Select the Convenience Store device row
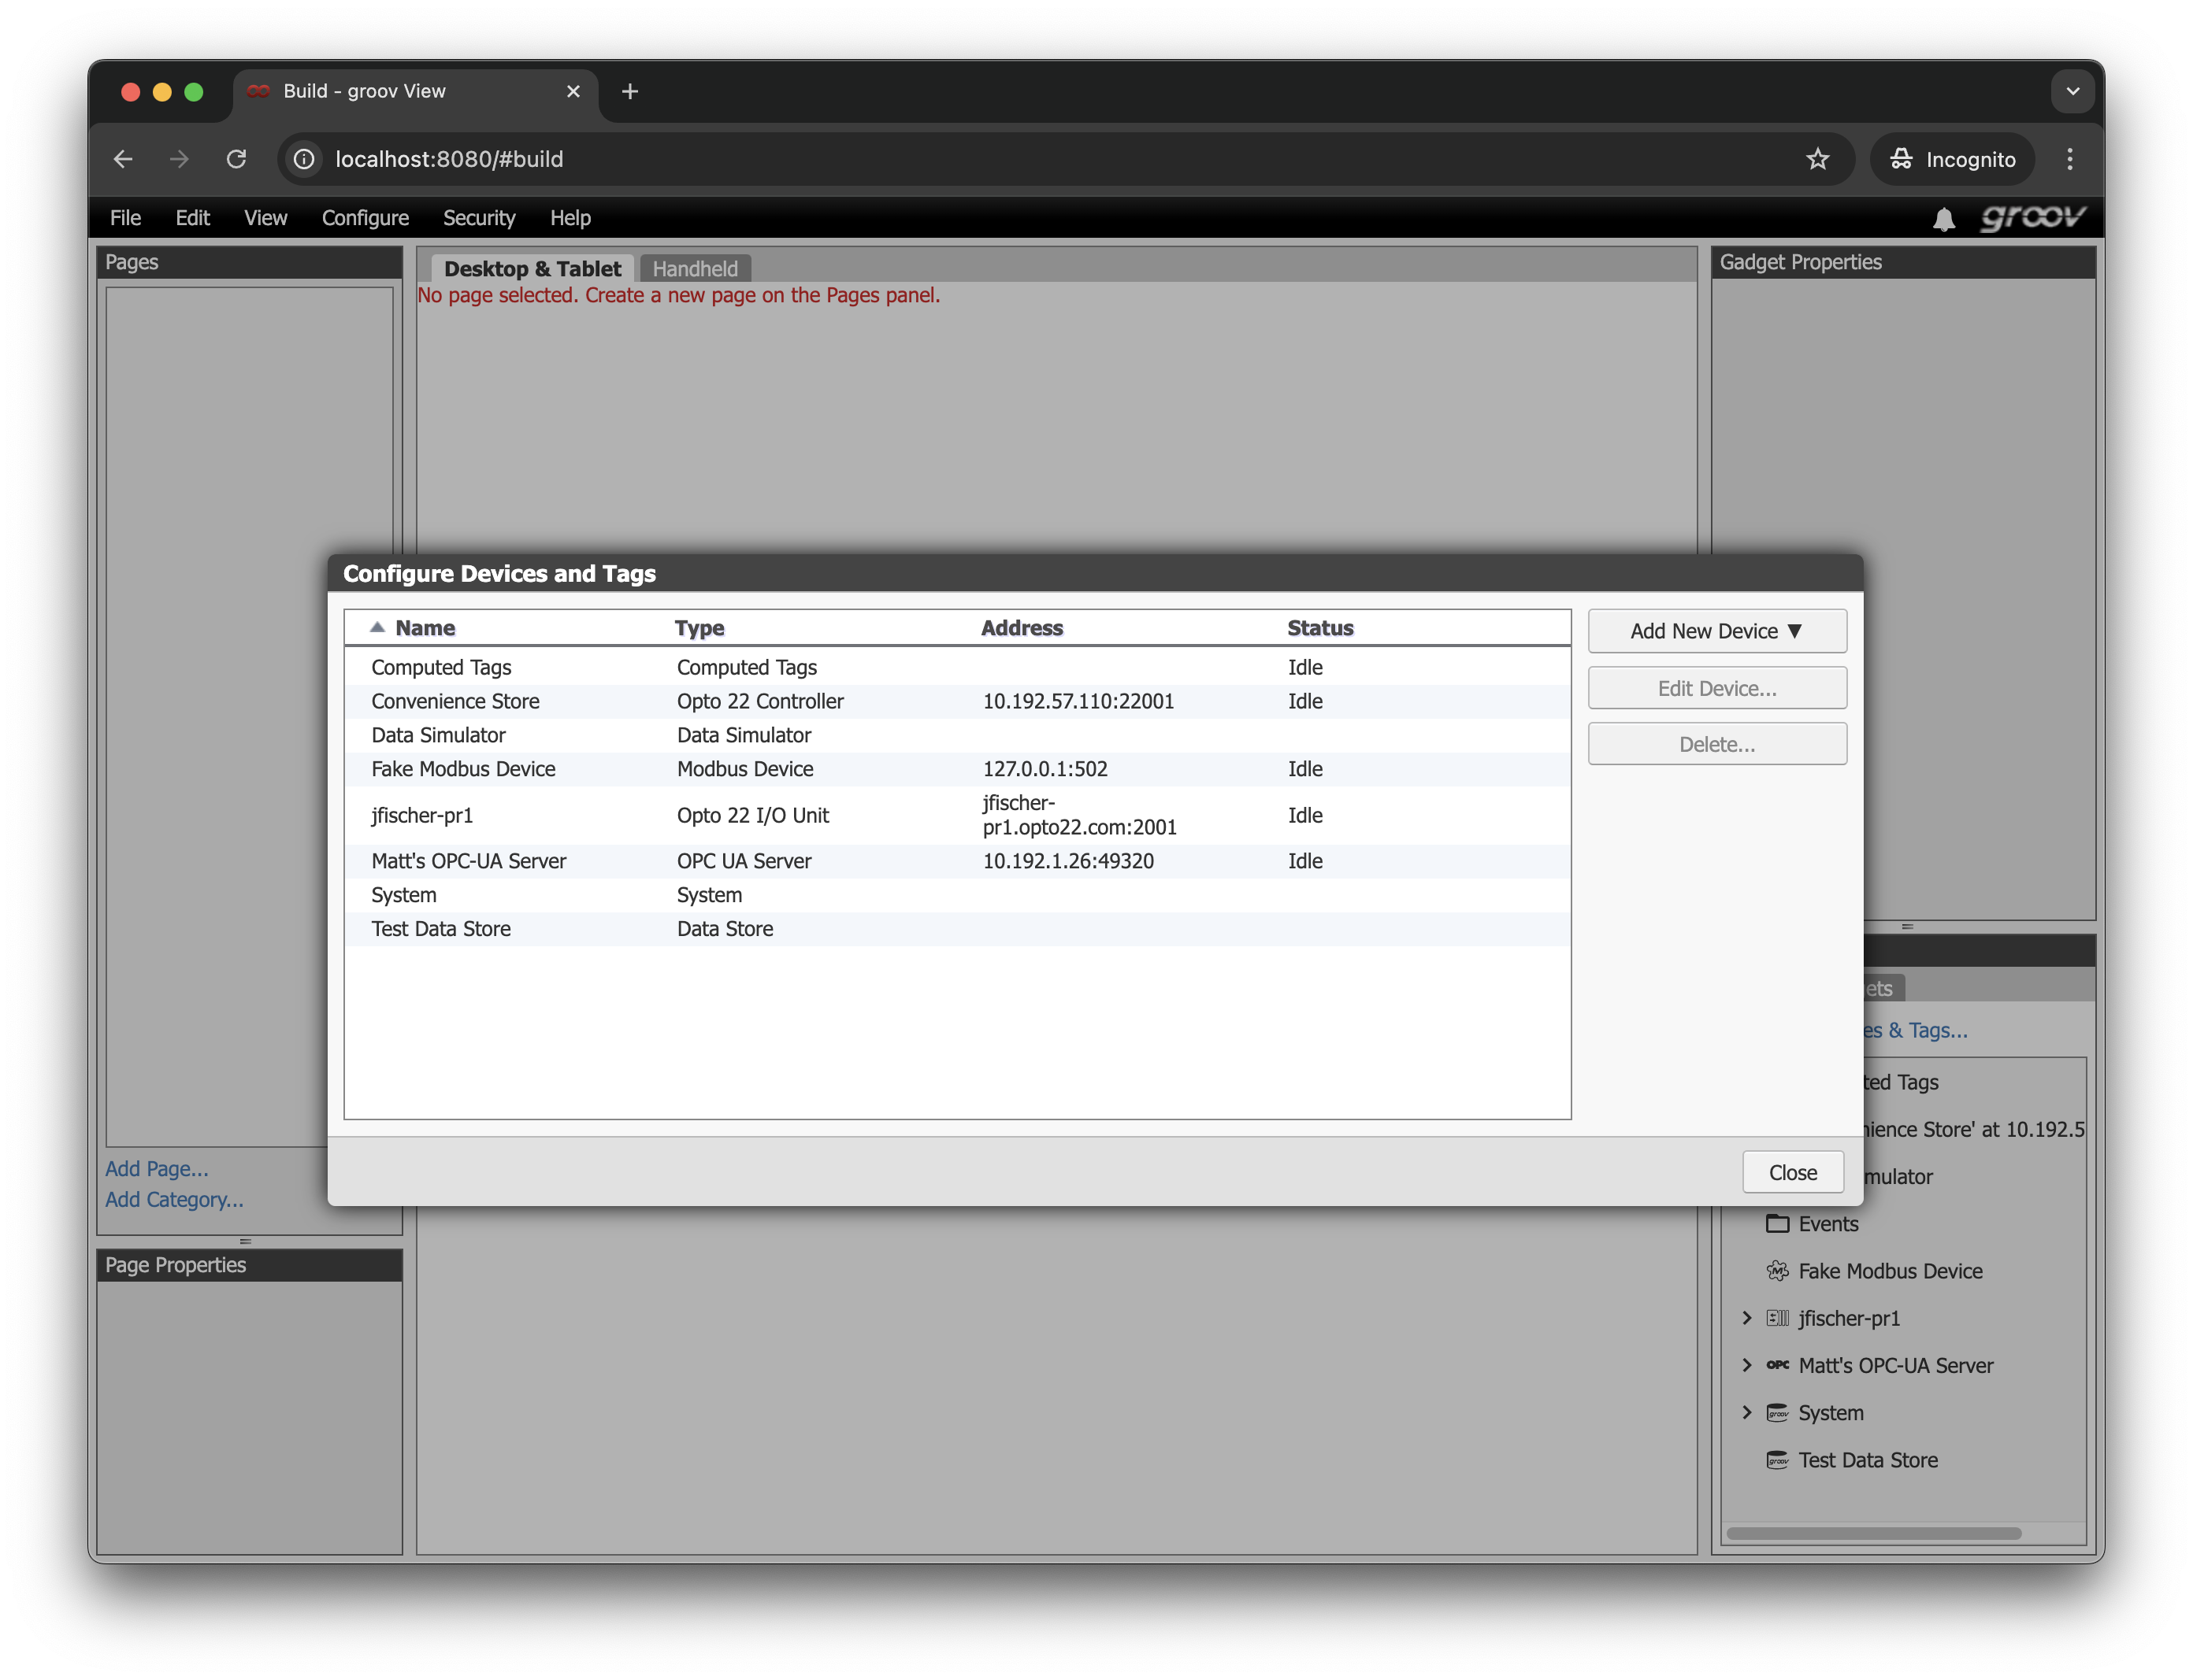Viewport: 2193px width, 1680px height. click(x=455, y=701)
